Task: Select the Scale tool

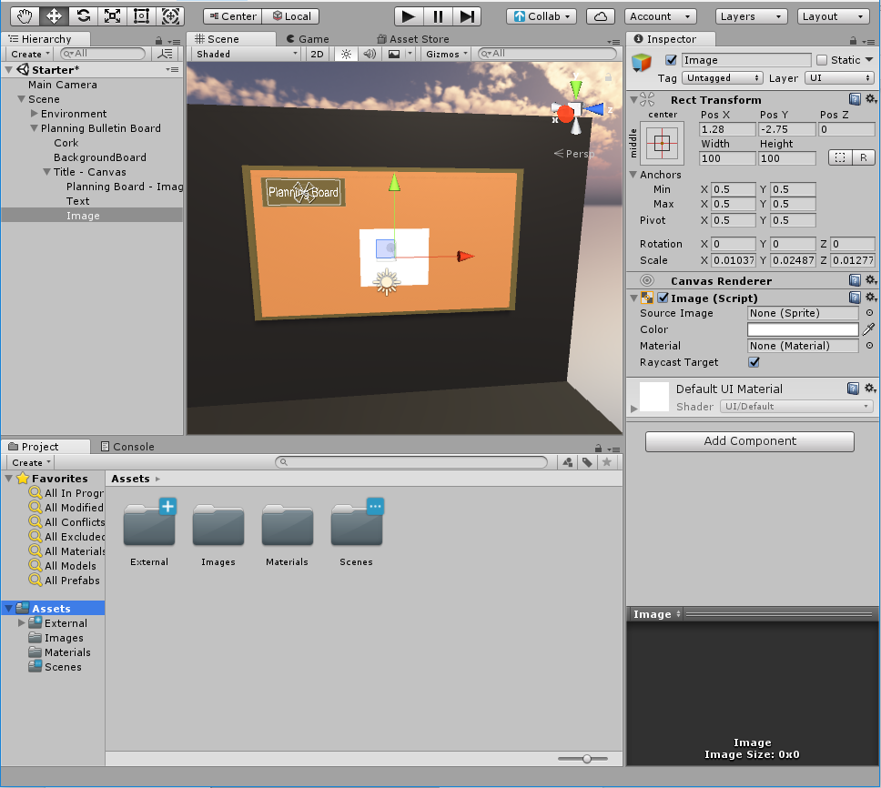Action: (112, 16)
